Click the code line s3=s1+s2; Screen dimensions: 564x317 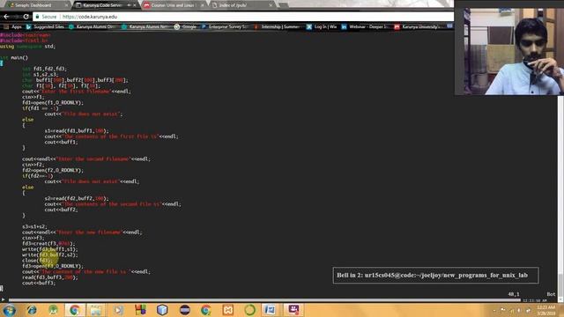(34, 227)
